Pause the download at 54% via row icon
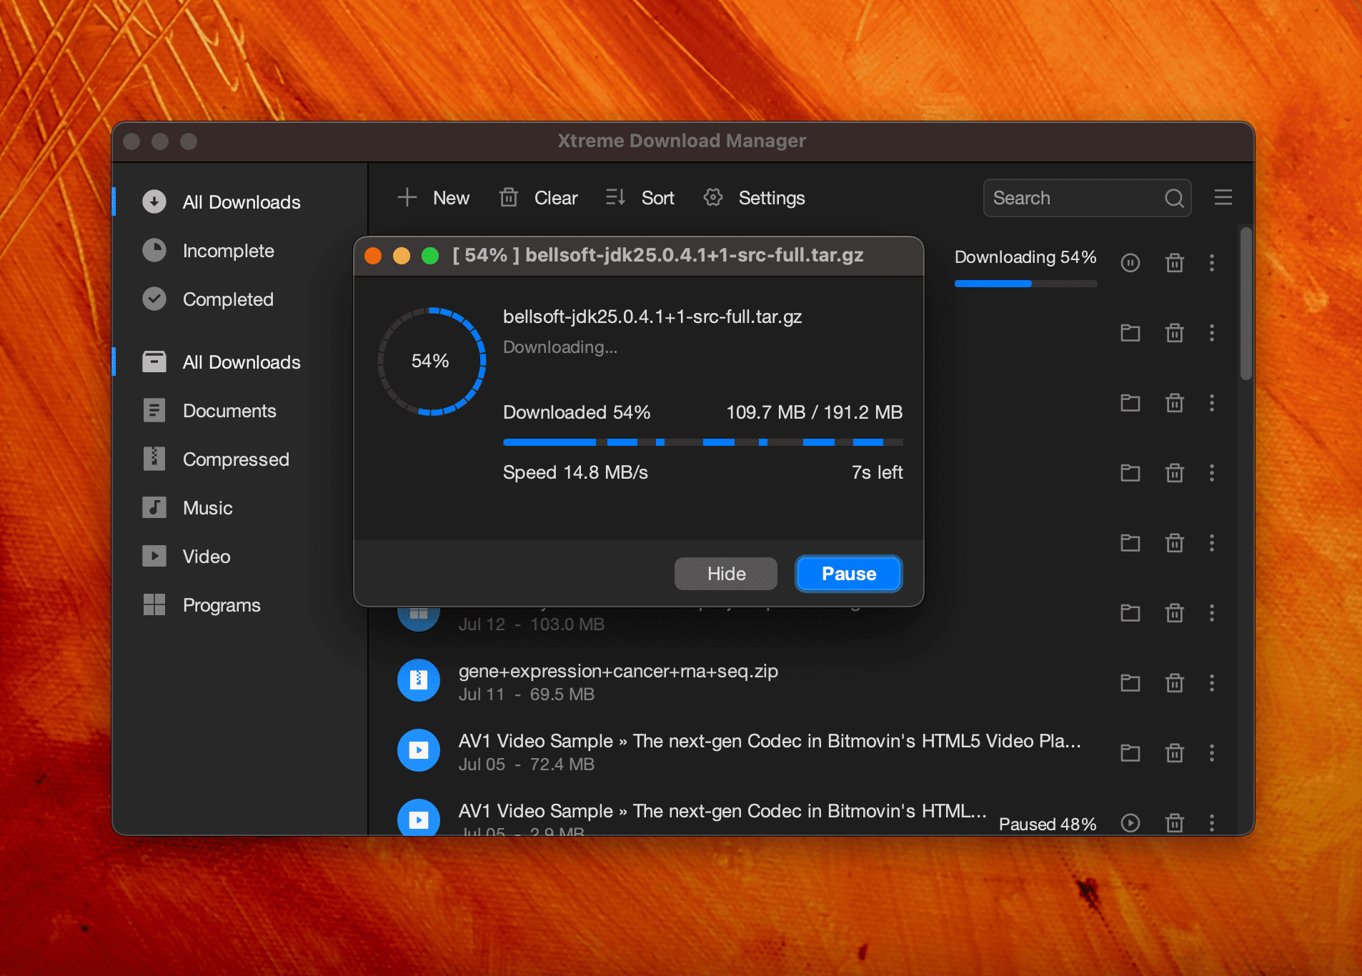1362x976 pixels. [1130, 263]
